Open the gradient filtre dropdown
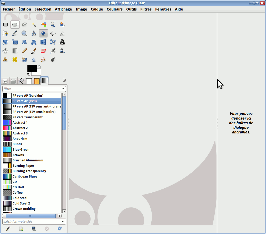 [x=63, y=89]
